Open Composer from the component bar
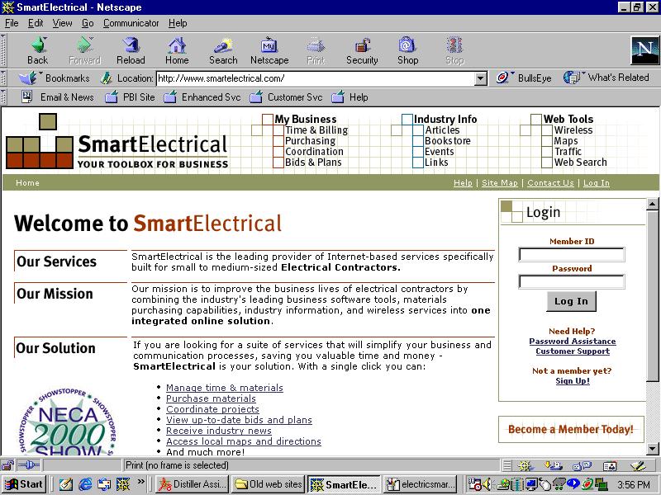The width and height of the screenshot is (661, 495). coord(638,465)
